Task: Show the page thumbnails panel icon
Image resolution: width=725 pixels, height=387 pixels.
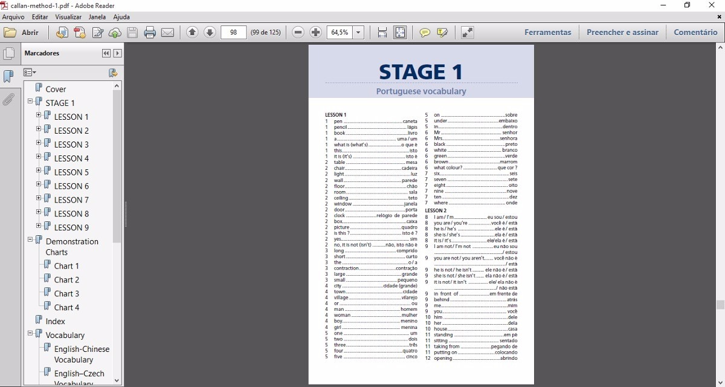Action: [8, 54]
